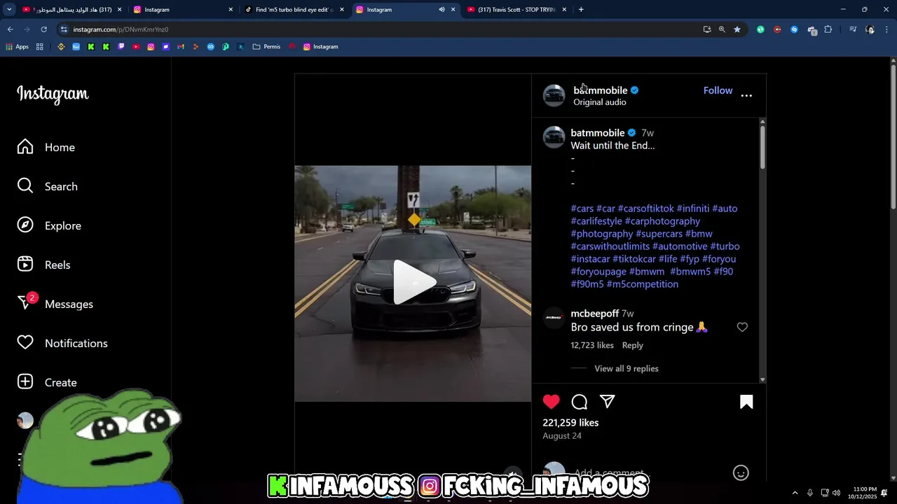This screenshot has width=897, height=504.
Task: Open Messages with 2 unread badge
Action: coord(55,304)
